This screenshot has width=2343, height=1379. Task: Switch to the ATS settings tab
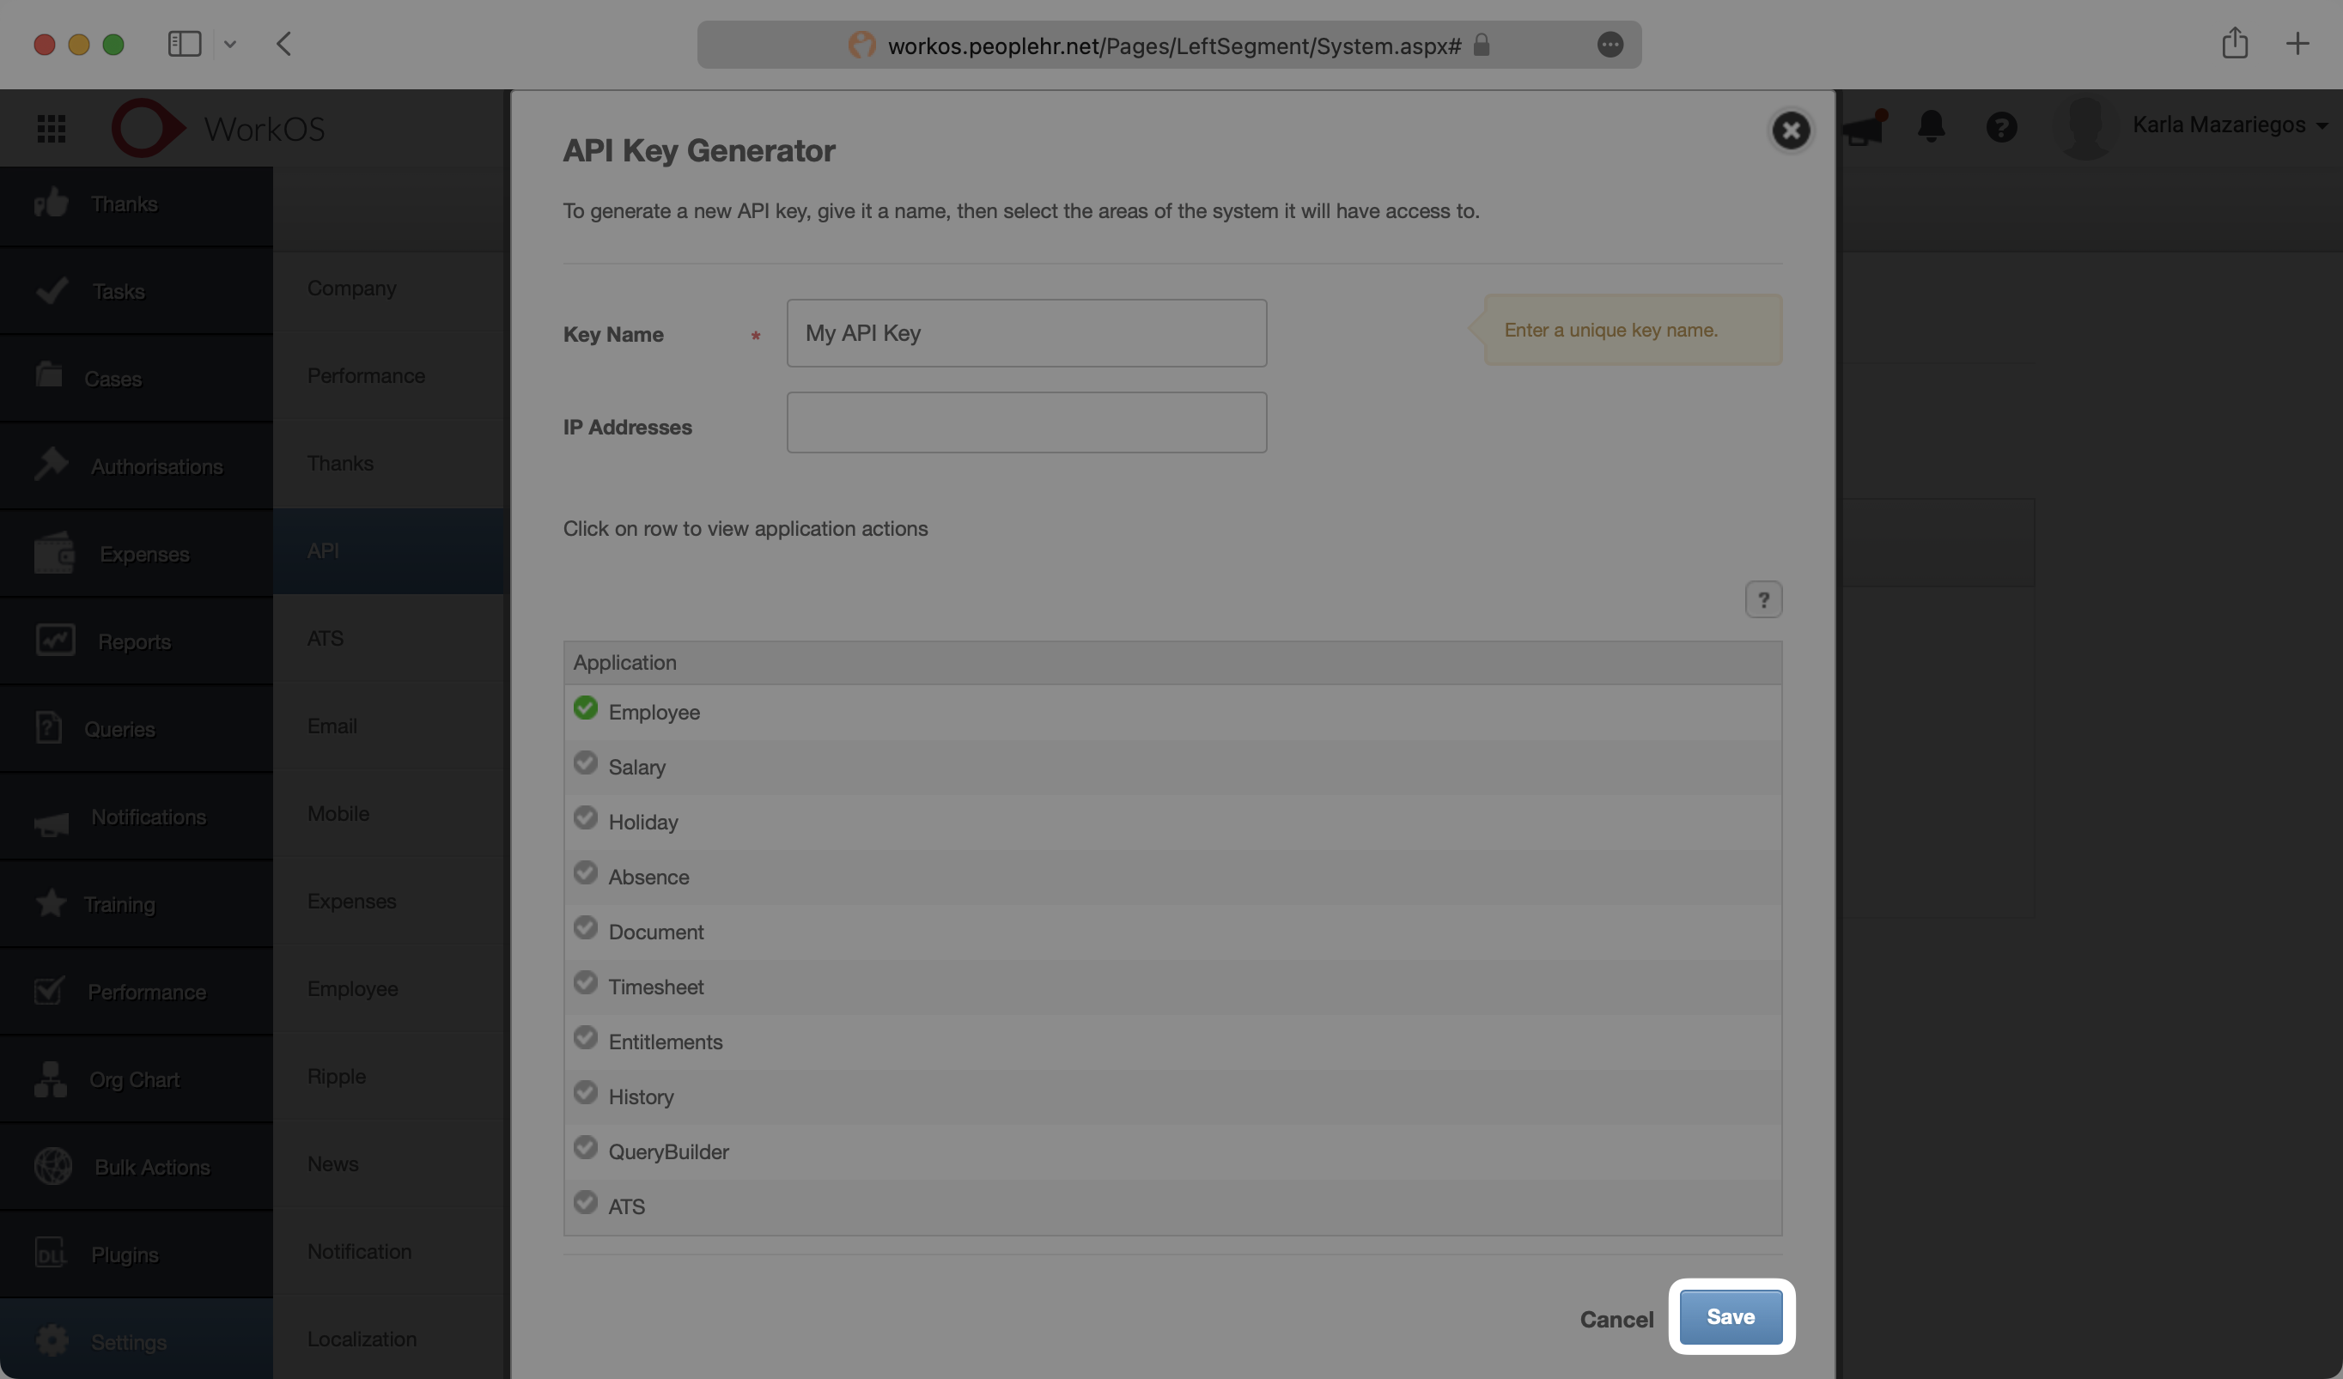coord(325,638)
